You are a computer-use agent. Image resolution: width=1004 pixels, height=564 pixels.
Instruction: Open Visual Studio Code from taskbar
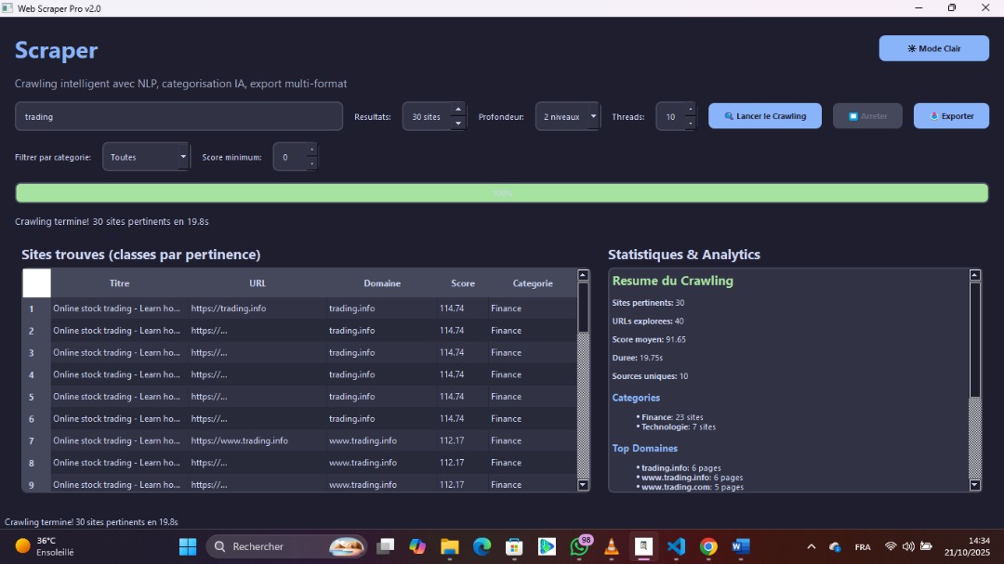[676, 546]
